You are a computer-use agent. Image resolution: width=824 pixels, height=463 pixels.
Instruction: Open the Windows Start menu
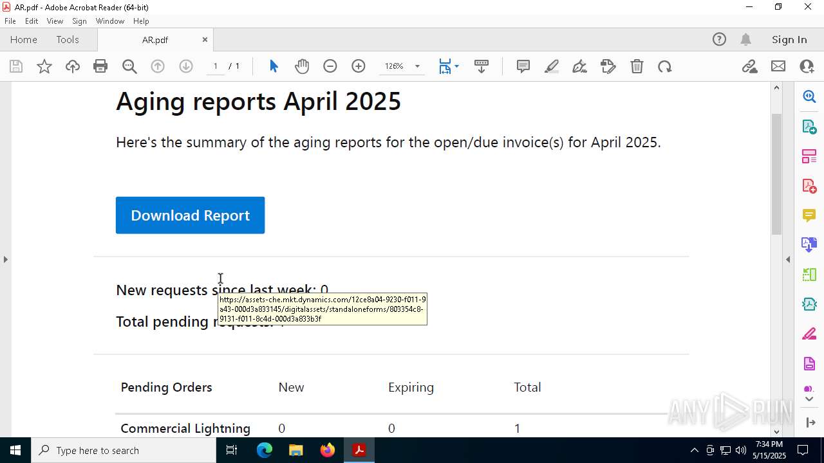(x=15, y=450)
